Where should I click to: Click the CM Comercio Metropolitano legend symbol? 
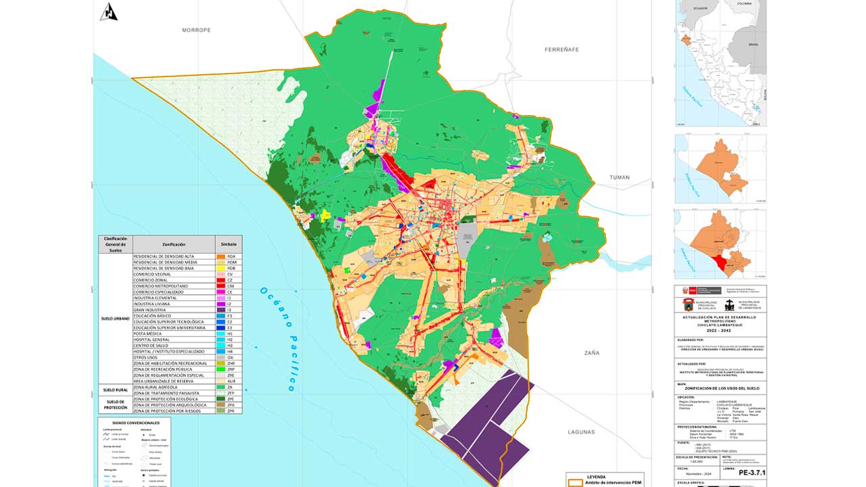221,286
